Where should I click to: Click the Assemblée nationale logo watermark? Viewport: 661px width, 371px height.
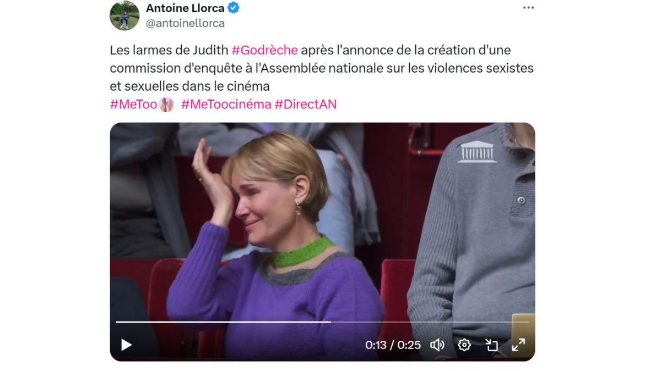coord(477,151)
